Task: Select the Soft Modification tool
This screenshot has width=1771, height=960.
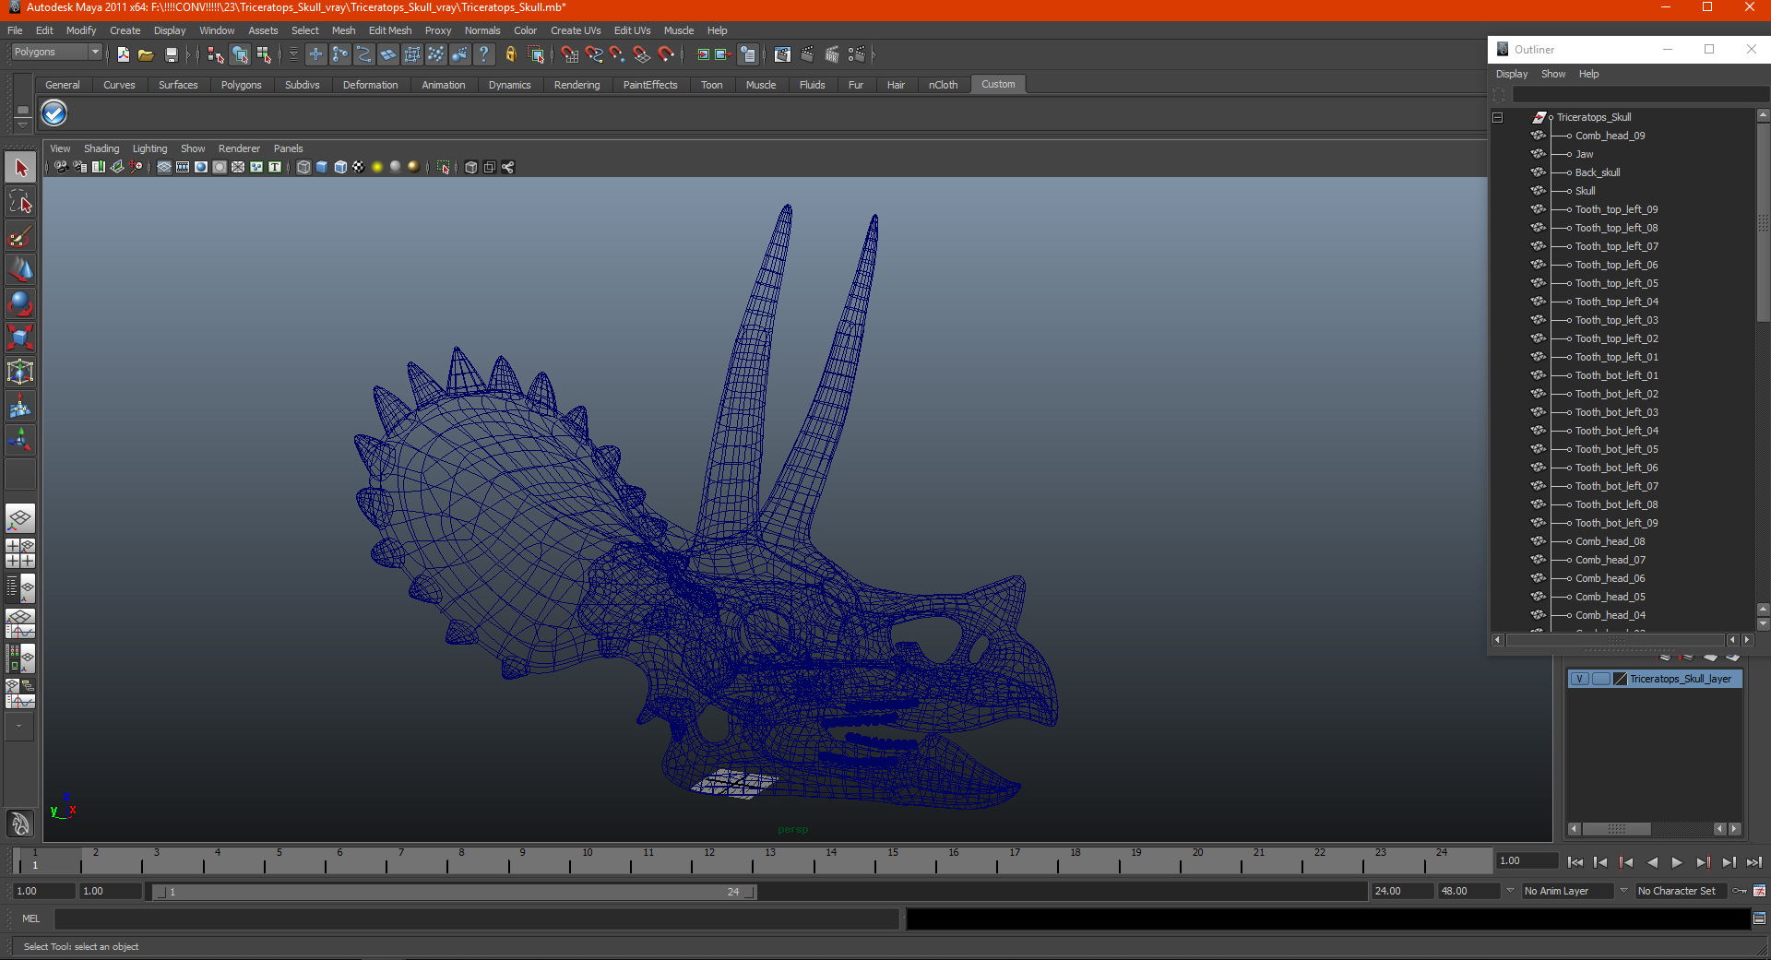Action: click(x=20, y=406)
